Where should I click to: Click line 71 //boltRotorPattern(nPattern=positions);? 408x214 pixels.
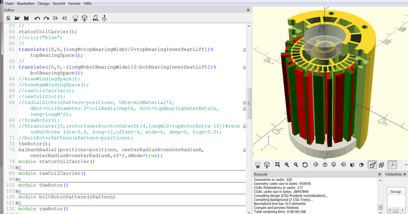coord(76,138)
